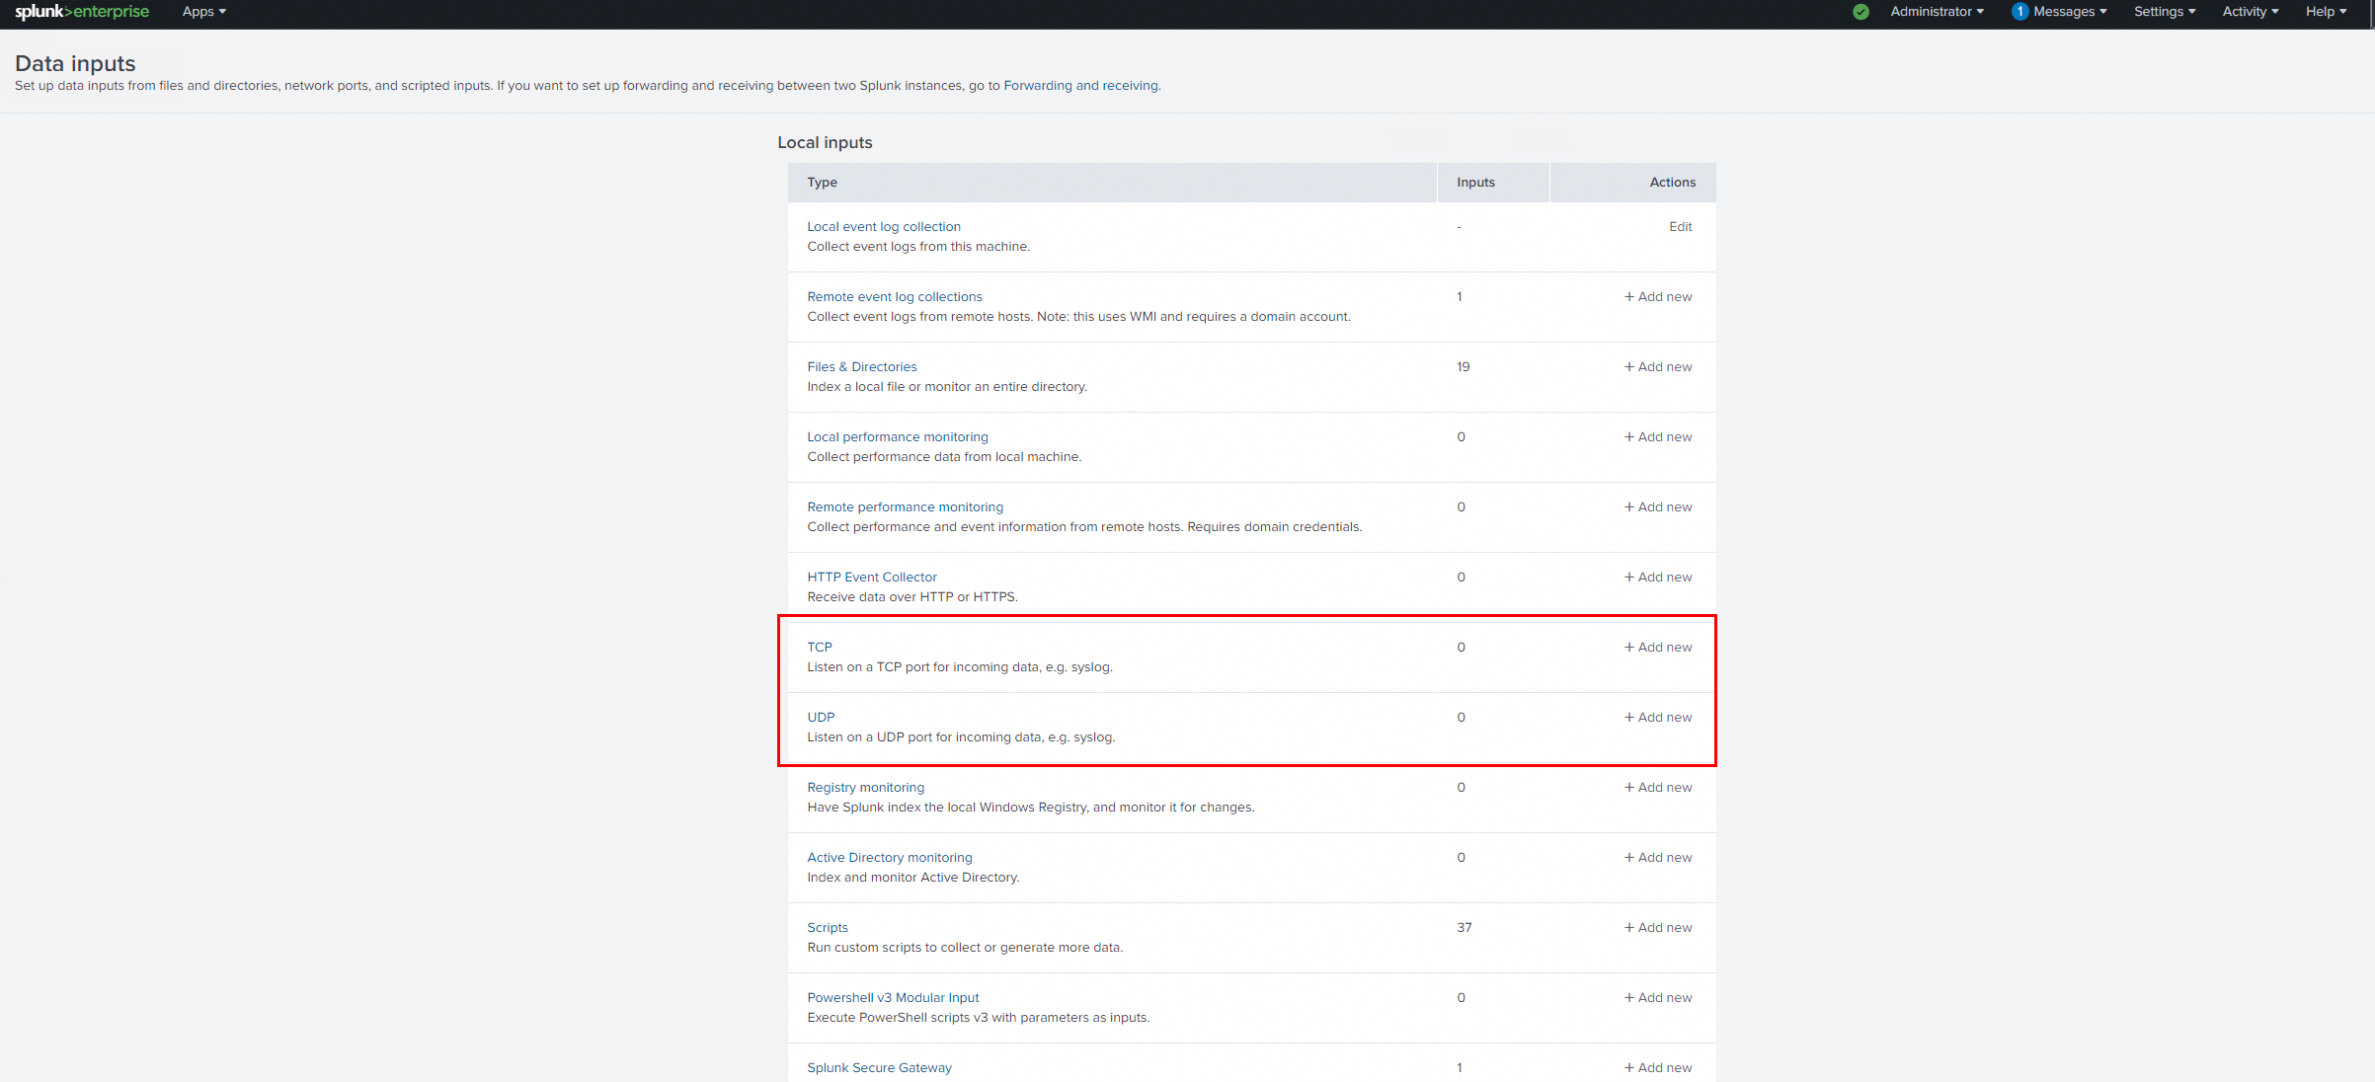2375x1082 pixels.
Task: Edit the Local event log collection input
Action: click(x=1680, y=227)
